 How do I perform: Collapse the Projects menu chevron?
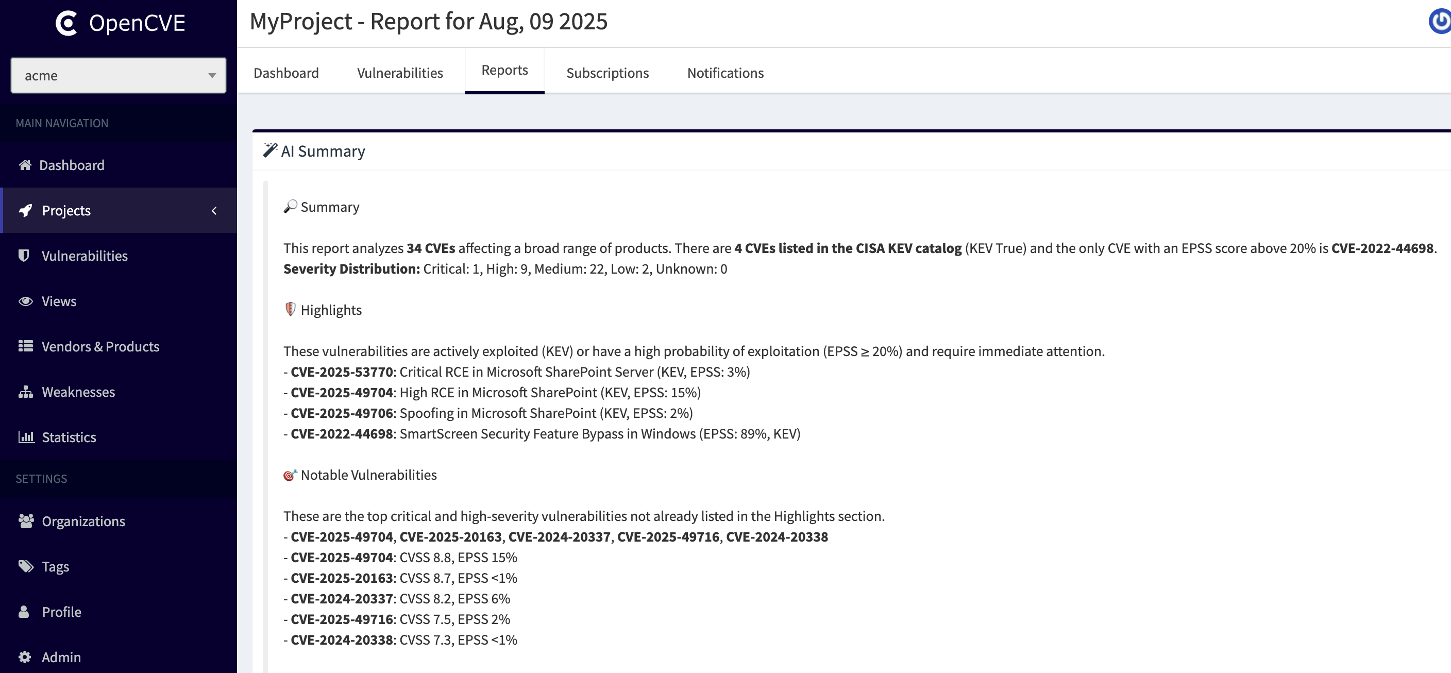point(214,211)
